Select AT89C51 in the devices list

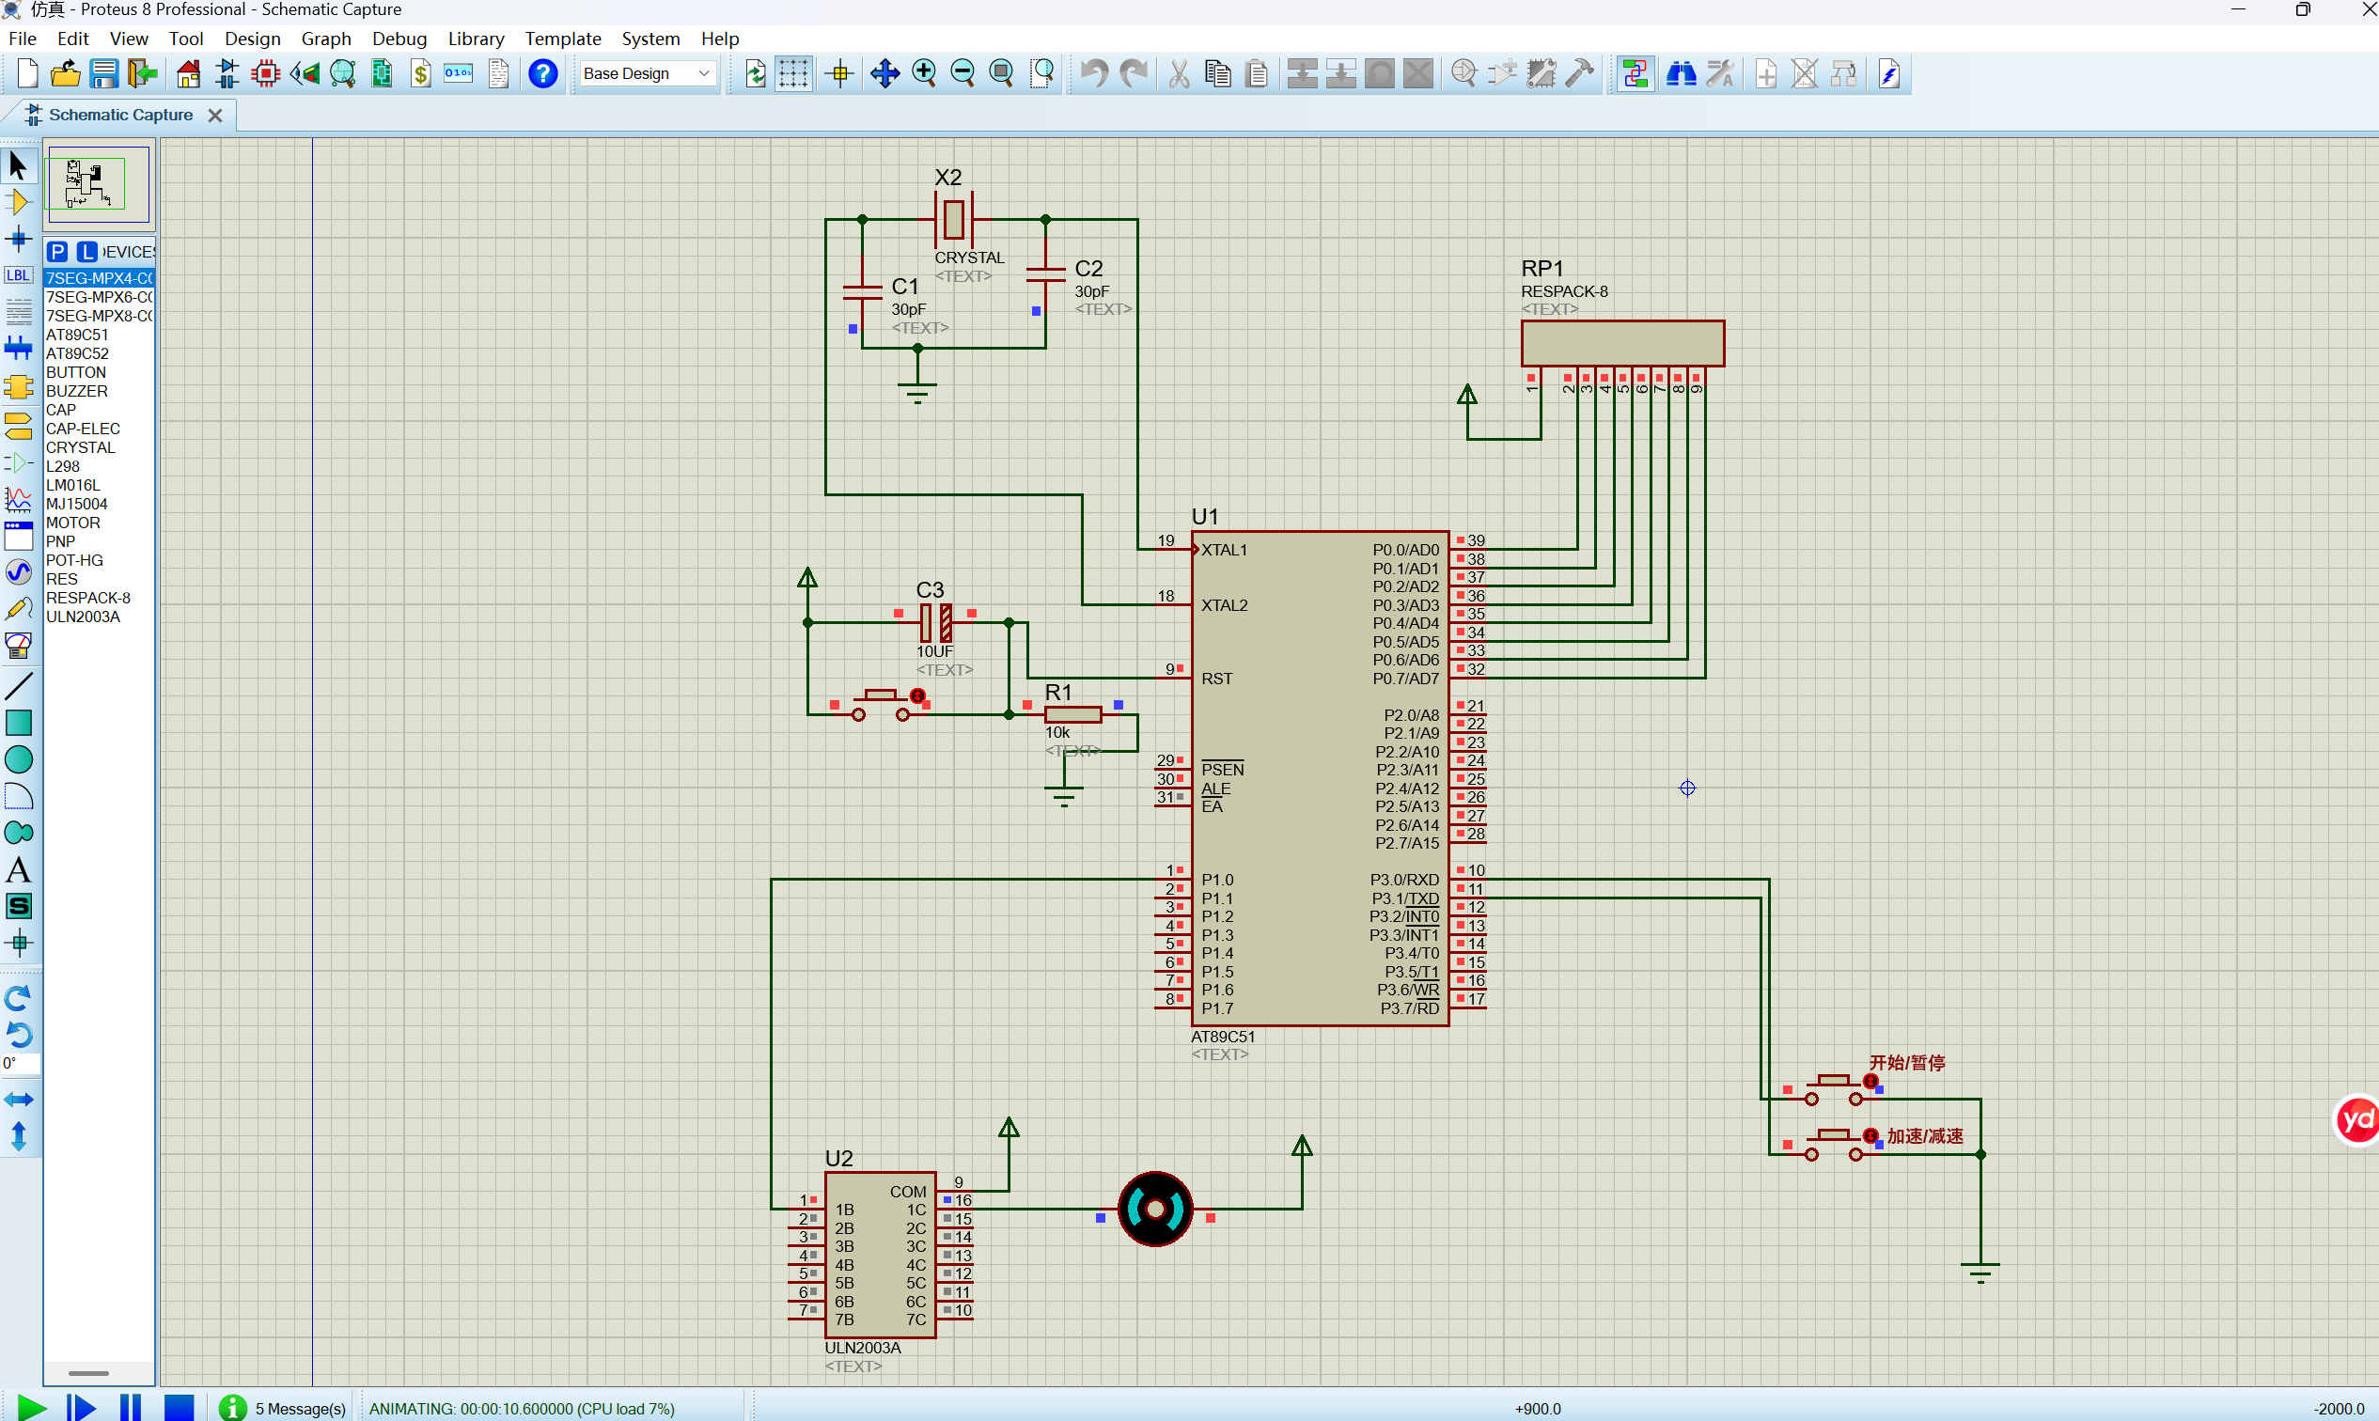coord(78,336)
